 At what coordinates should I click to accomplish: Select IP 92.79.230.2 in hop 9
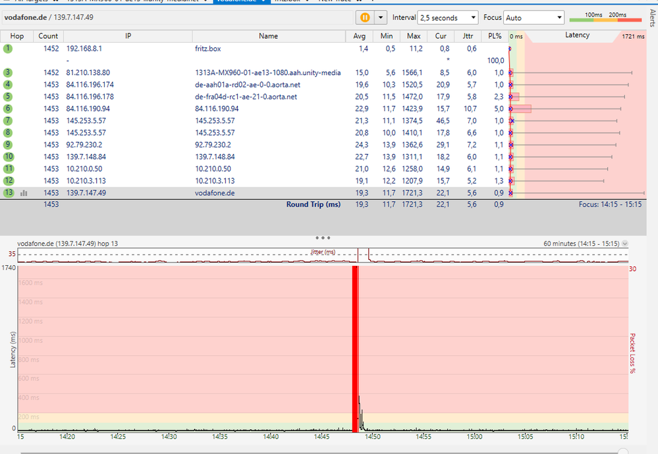coord(84,145)
